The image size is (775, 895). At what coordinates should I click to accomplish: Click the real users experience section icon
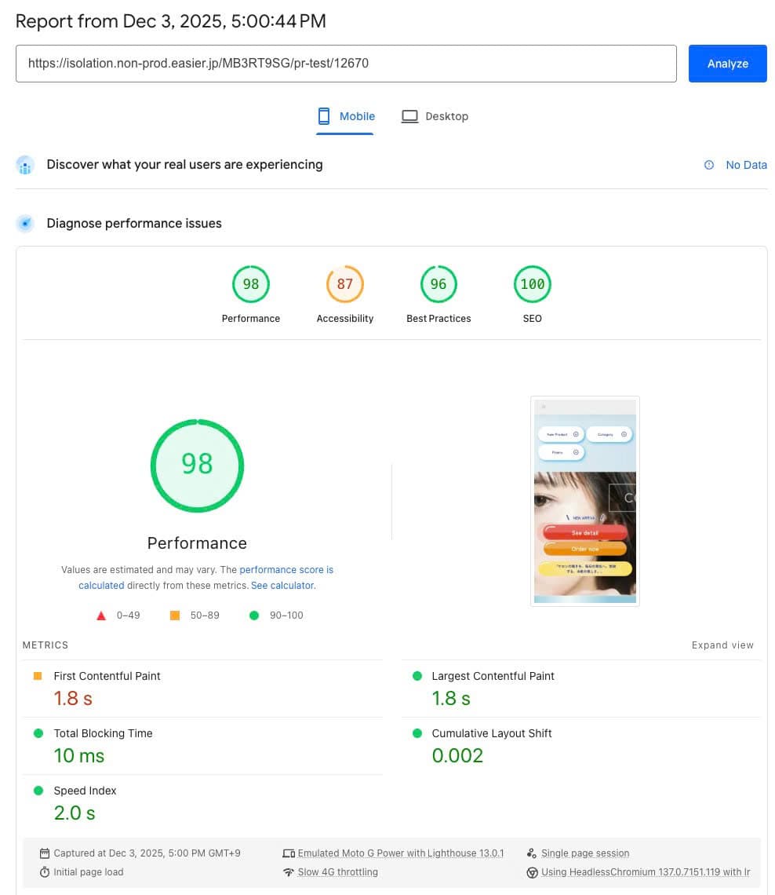(x=26, y=165)
